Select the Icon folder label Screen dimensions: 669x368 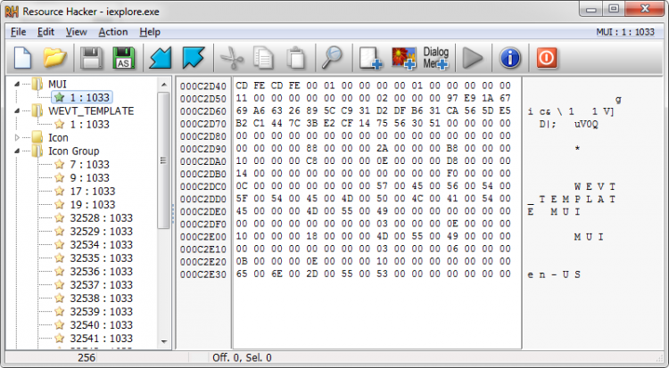58,138
